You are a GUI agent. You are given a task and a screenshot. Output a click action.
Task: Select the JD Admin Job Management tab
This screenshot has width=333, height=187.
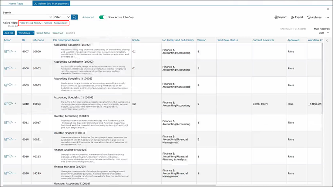pos(51,4)
